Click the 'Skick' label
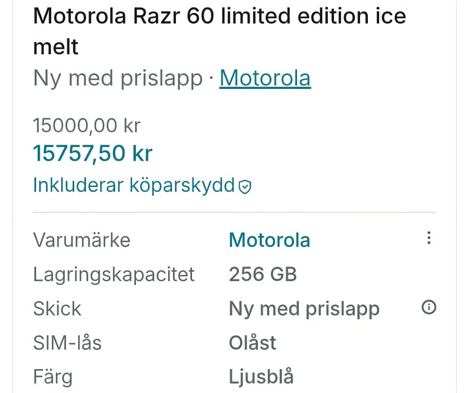Screen dimensions: 469x393 coord(57,309)
